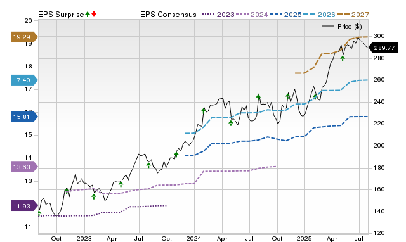Image resolution: width=406 pixels, height=242 pixels.
Task: Click the 200 label on the price axis
Action: [379, 146]
